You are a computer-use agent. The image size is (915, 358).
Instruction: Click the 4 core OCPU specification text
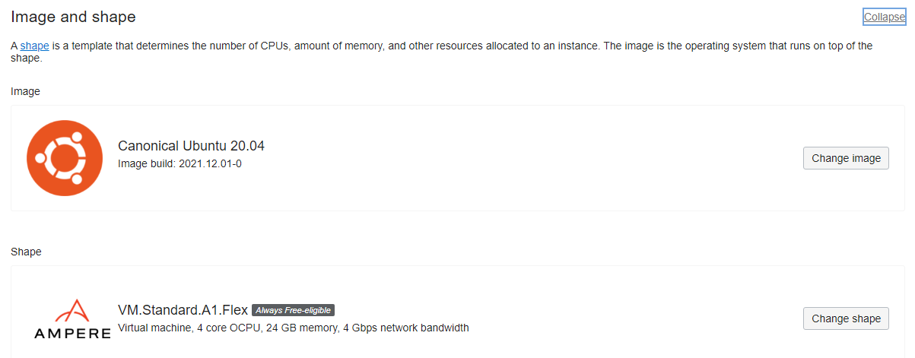[x=224, y=328]
